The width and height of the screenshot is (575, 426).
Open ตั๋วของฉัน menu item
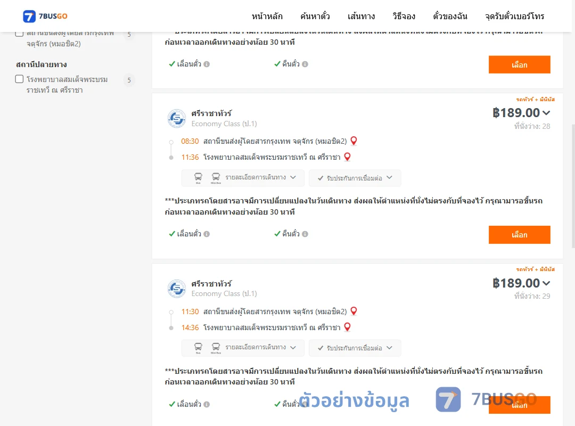(450, 16)
